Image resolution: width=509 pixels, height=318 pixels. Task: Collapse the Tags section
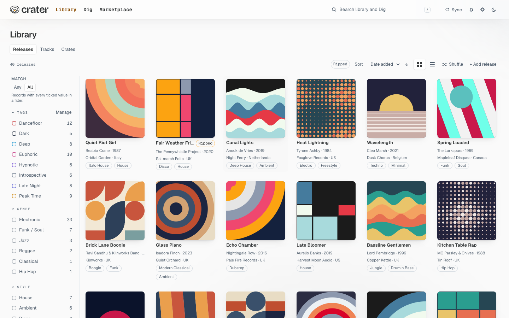[x=20, y=112]
